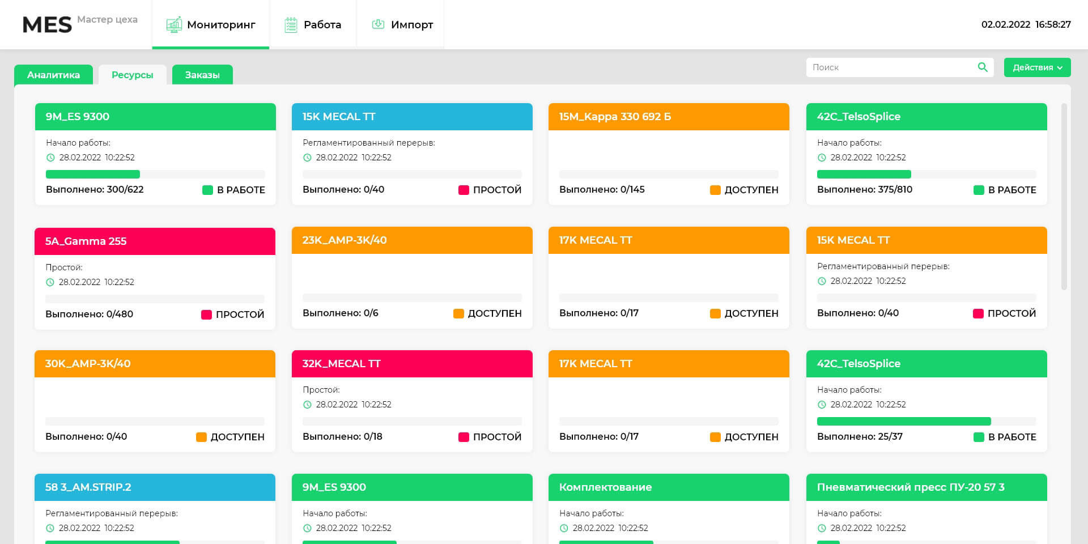1088x544 pixels.
Task: Click clock icon in 5A_Gamma 255 card
Action: [50, 282]
